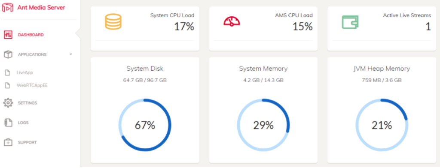The width and height of the screenshot is (440, 168).
Task: Open the Settings gear icon
Action: 8,103
